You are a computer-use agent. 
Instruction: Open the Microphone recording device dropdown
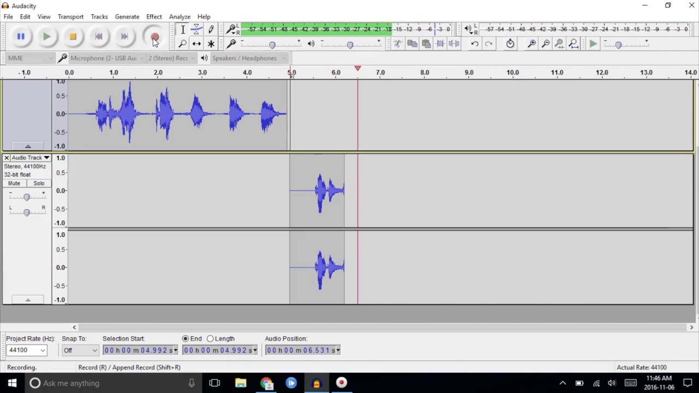click(106, 58)
